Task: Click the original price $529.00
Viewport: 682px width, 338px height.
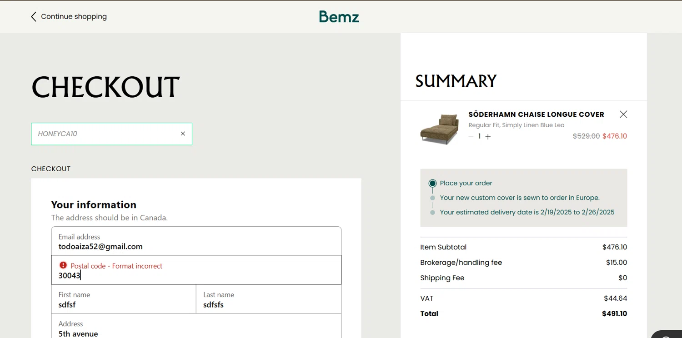Action: point(586,136)
